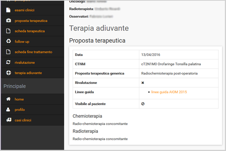Click the lifebuoy icon beside terapia adiuvante
226x151 pixels.
[8, 73]
